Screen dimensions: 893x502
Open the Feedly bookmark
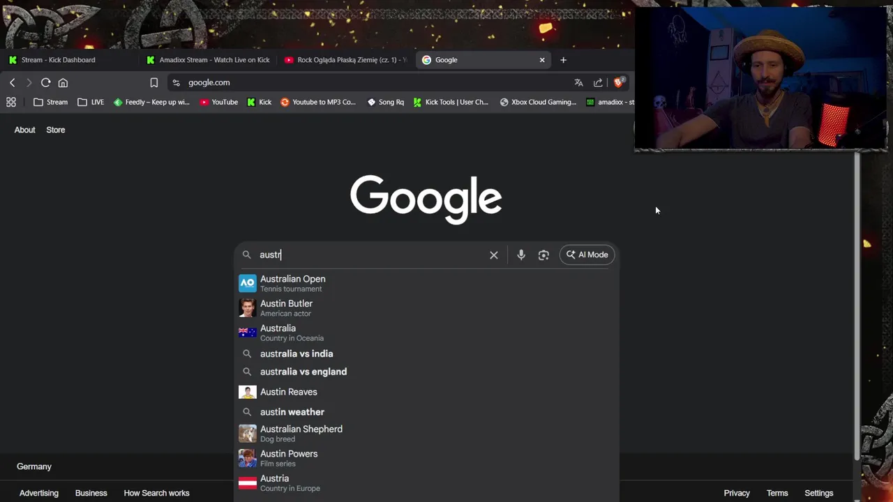[151, 102]
